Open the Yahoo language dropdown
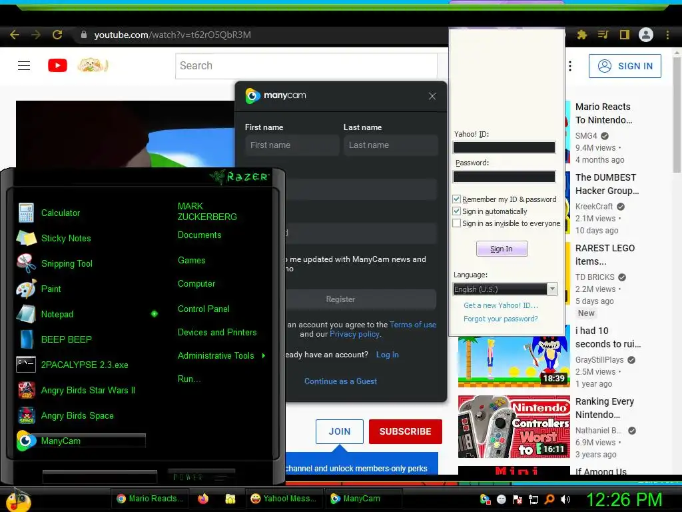The height and width of the screenshot is (512, 682). point(505,289)
